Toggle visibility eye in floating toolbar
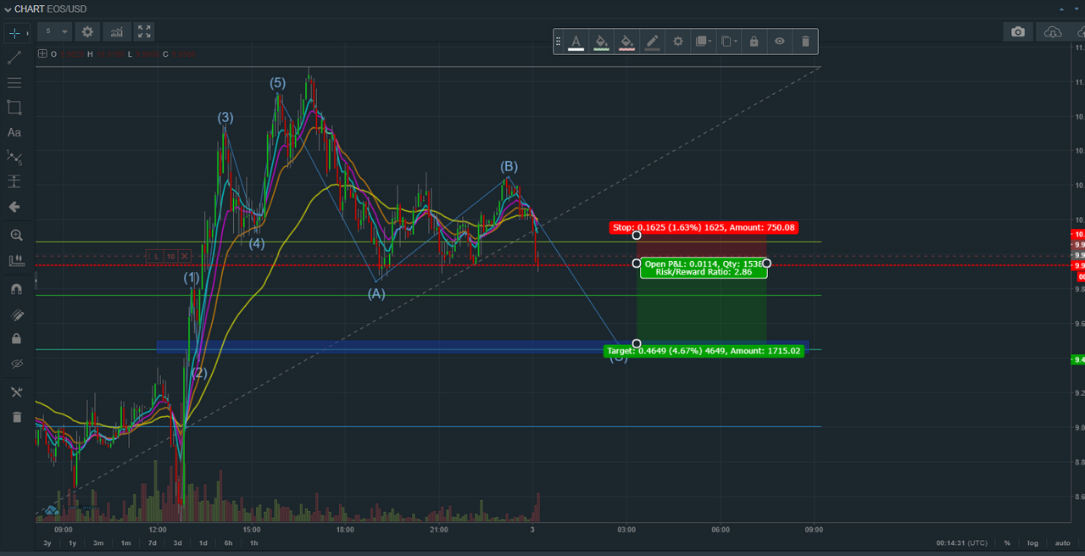The width and height of the screenshot is (1085, 556). pyautogui.click(x=779, y=41)
